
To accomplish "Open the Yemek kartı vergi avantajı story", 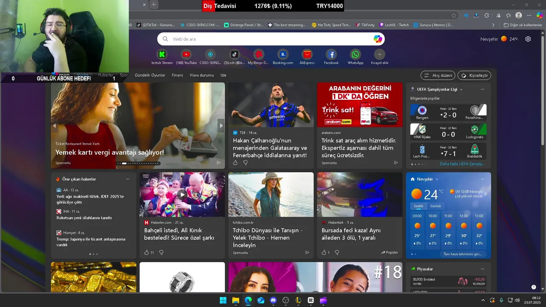I will (110, 152).
